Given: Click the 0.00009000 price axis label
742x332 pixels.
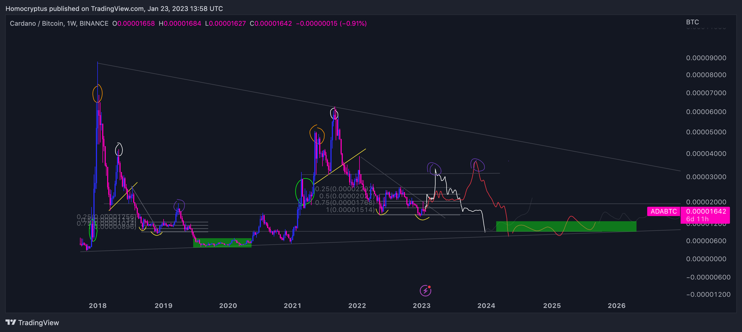Looking at the screenshot, I should coord(706,58).
